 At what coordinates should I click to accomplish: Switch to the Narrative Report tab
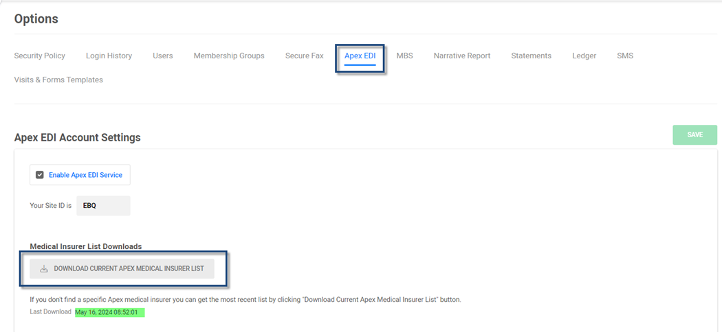[462, 56]
